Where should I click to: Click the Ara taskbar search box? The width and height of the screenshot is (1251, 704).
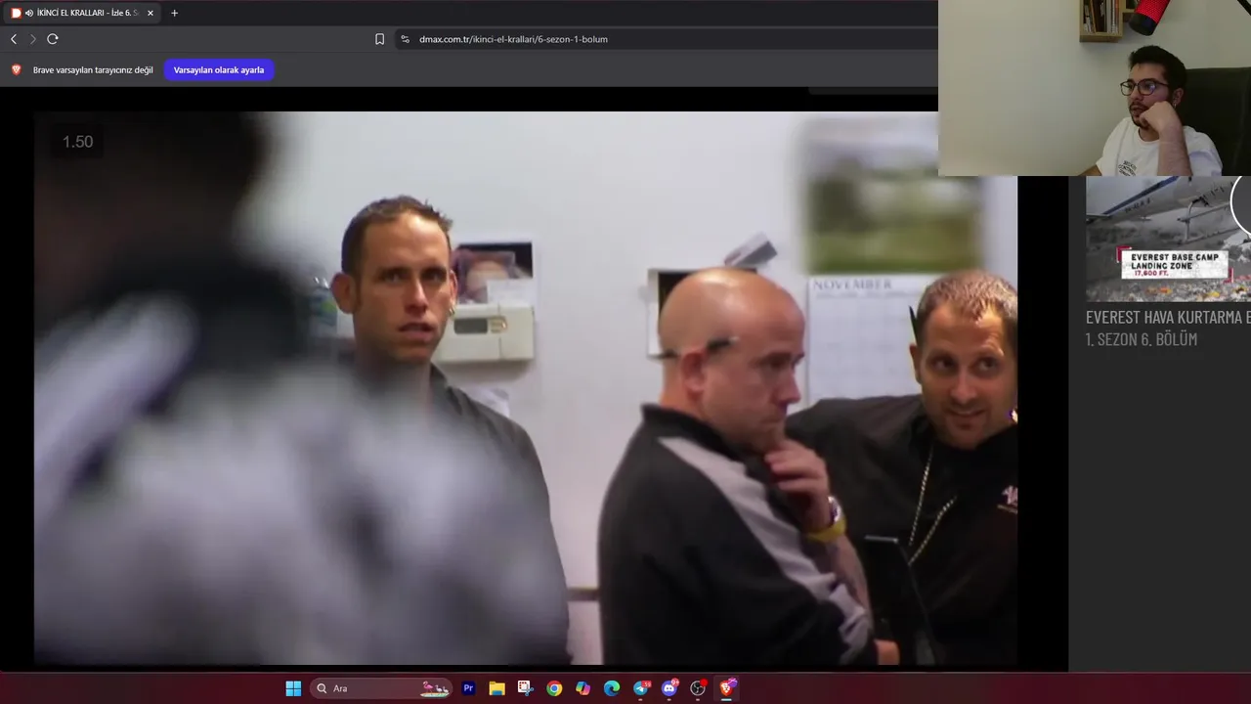click(x=381, y=688)
